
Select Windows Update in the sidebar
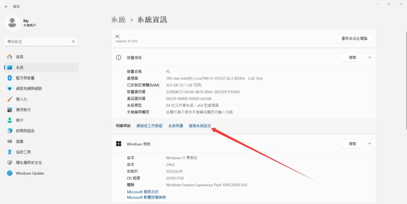41,173
